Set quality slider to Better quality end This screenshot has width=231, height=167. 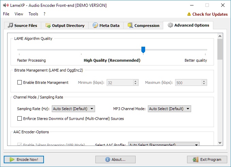[205, 50]
